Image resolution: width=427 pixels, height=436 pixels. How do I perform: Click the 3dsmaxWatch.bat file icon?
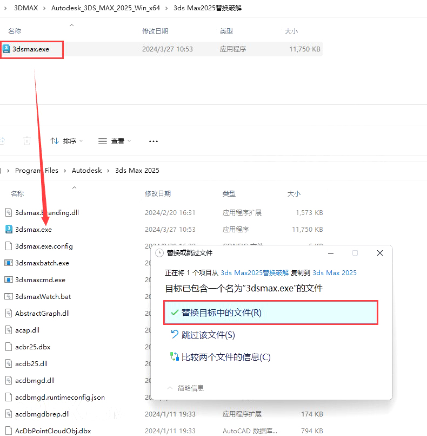(9, 296)
